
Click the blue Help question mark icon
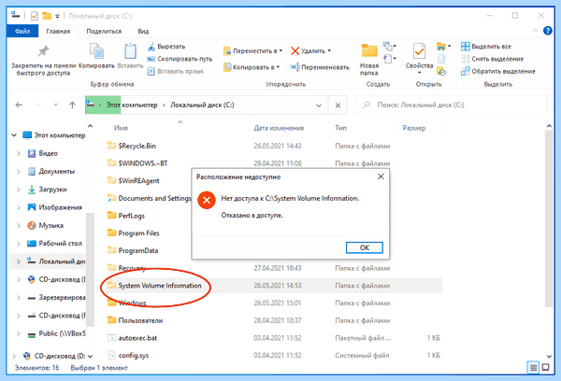tap(547, 31)
